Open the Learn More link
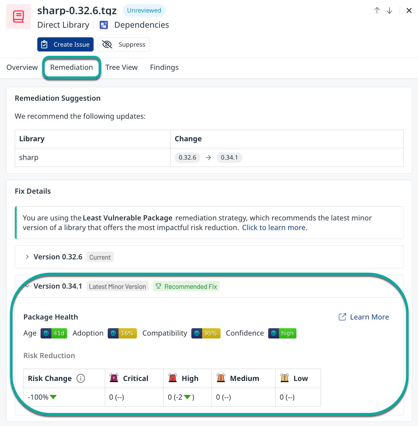Screen dimensions: 418x426 tap(364, 317)
